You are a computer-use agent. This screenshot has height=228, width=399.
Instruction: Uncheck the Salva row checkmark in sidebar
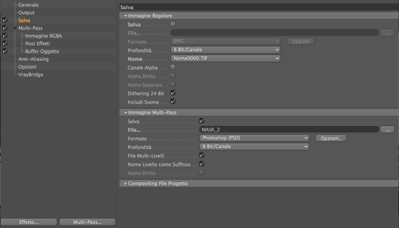point(5,20)
